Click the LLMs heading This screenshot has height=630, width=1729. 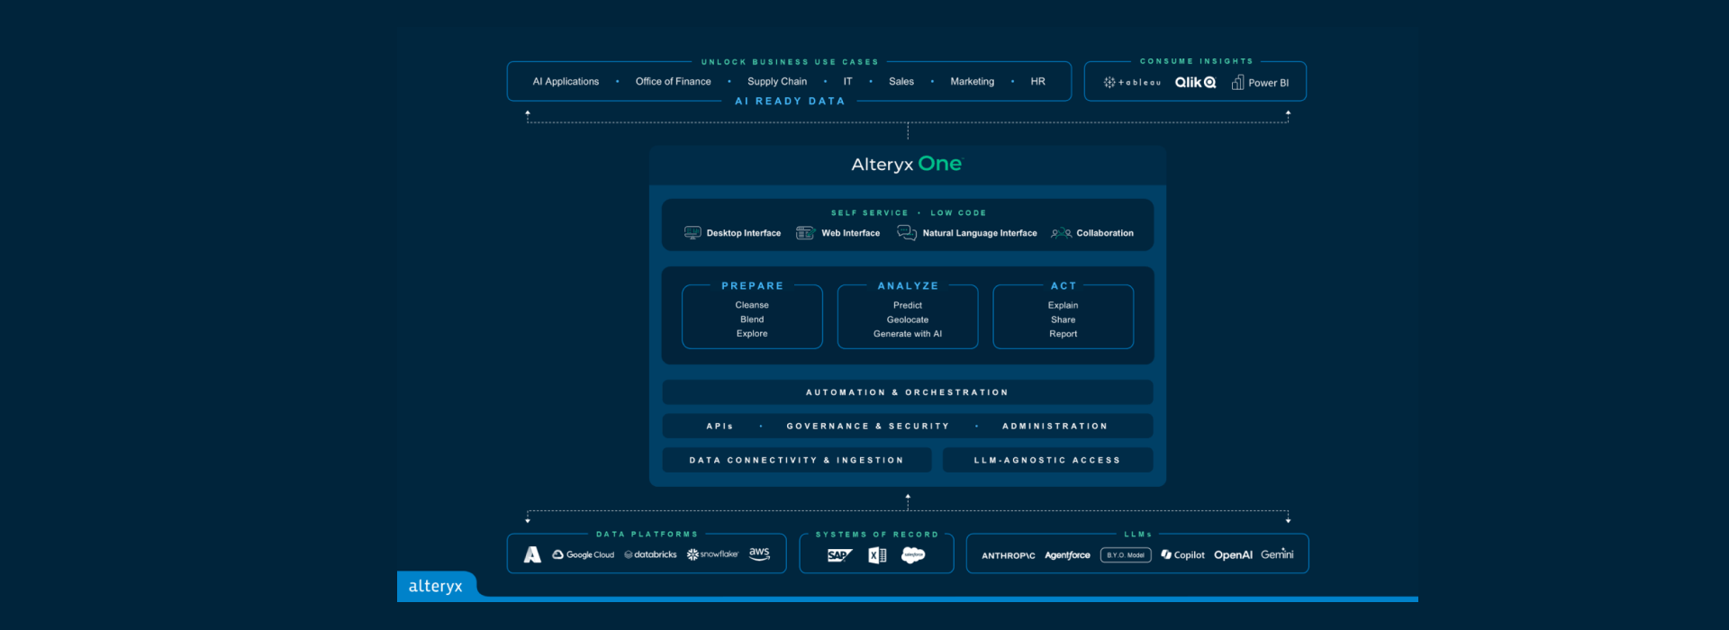pos(1138,535)
